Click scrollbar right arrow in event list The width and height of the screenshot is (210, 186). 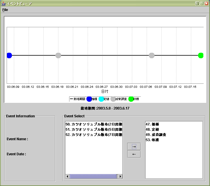click(x=120, y=176)
